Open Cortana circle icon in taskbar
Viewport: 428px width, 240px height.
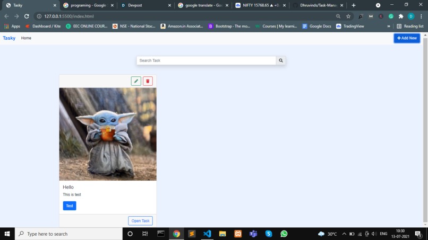[130, 234]
